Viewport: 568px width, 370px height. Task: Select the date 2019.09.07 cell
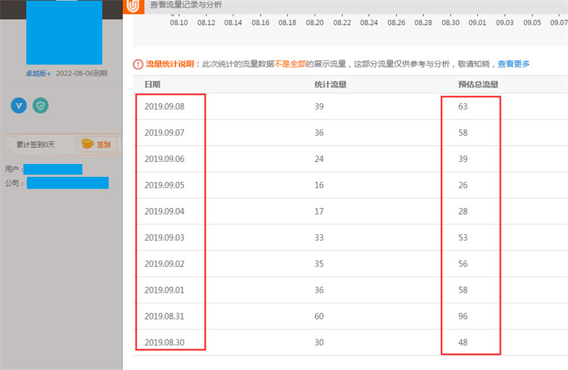165,133
